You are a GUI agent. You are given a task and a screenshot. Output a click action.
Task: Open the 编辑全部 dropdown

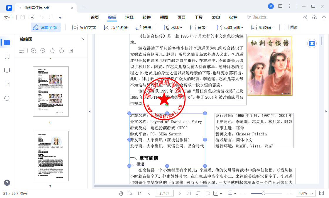(x=46, y=27)
